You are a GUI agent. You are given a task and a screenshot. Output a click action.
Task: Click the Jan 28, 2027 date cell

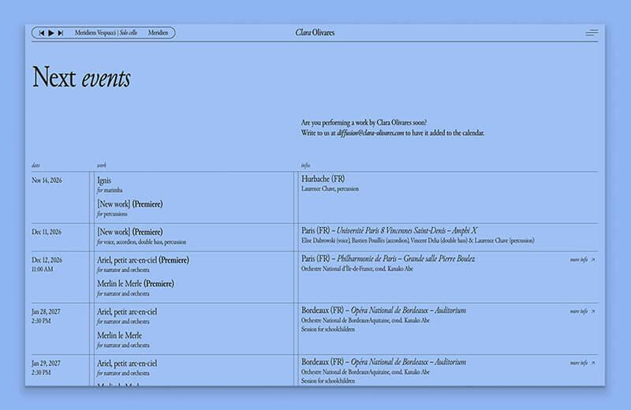click(x=46, y=311)
